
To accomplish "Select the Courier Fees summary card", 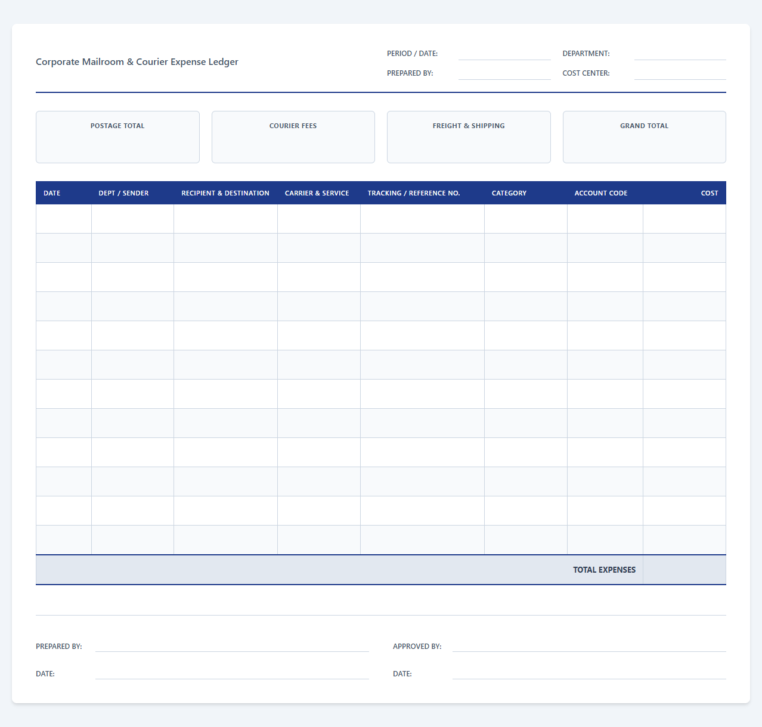I will click(293, 137).
